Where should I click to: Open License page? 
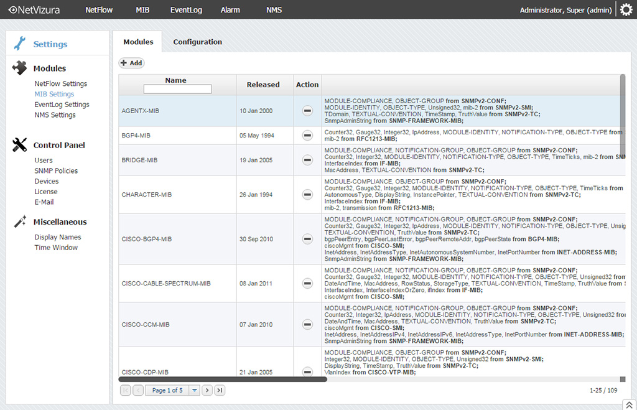46,192
